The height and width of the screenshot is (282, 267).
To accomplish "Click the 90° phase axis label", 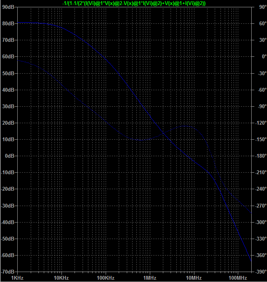I will (263, 7).
